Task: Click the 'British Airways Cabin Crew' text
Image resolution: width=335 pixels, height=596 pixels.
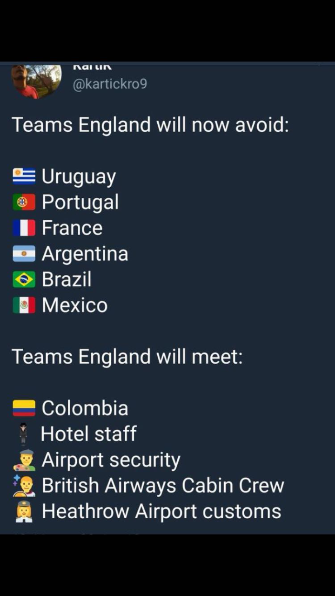Action: pos(163,485)
